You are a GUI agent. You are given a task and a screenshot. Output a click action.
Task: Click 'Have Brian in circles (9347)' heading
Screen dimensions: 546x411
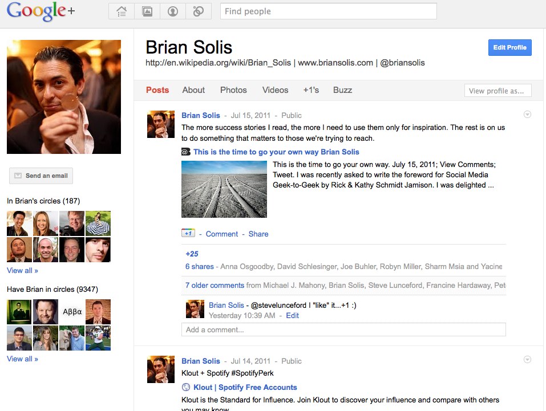[x=52, y=289]
